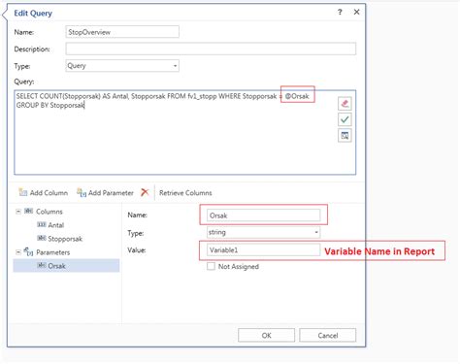
Task: Close the Edit Query dialog
Action: point(356,12)
